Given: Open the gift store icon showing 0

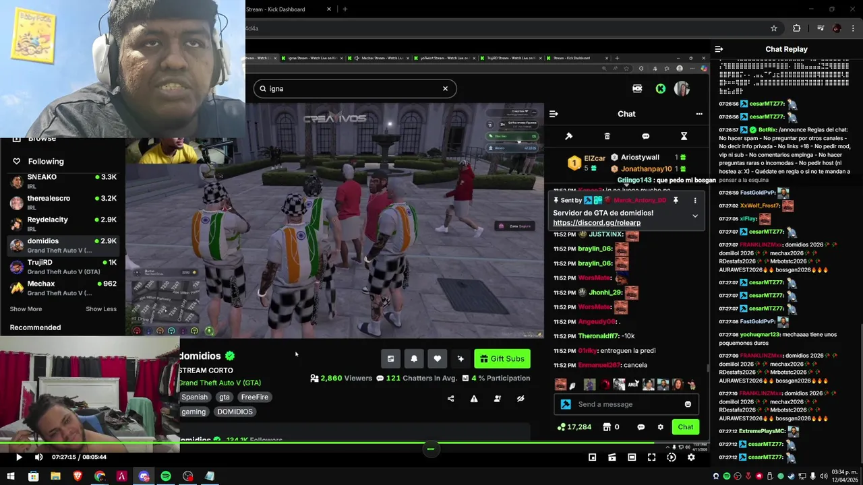Looking at the screenshot, I should [x=610, y=427].
